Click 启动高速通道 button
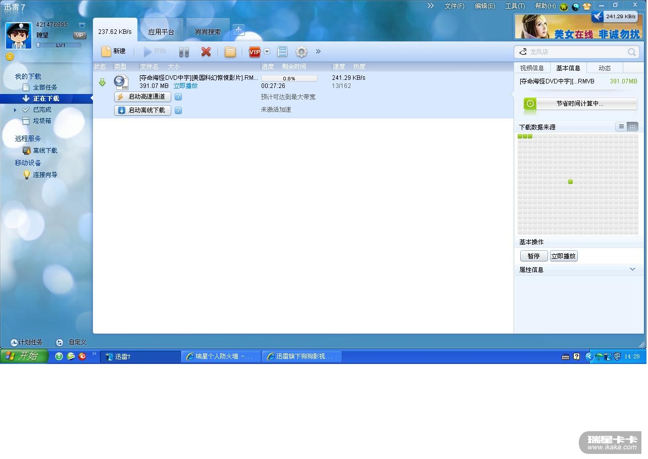The width and height of the screenshot is (648, 459). pos(142,97)
